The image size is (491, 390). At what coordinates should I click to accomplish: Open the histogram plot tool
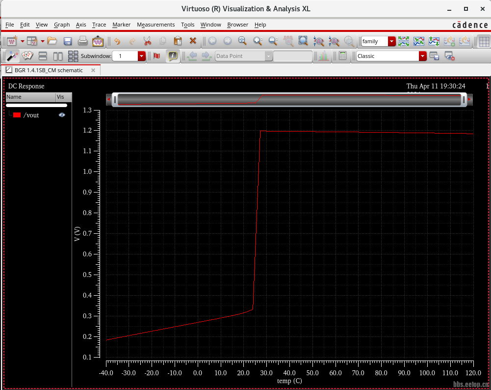323,56
